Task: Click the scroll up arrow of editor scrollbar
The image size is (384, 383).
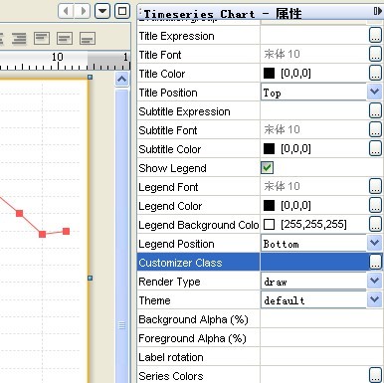Action: pos(122,80)
